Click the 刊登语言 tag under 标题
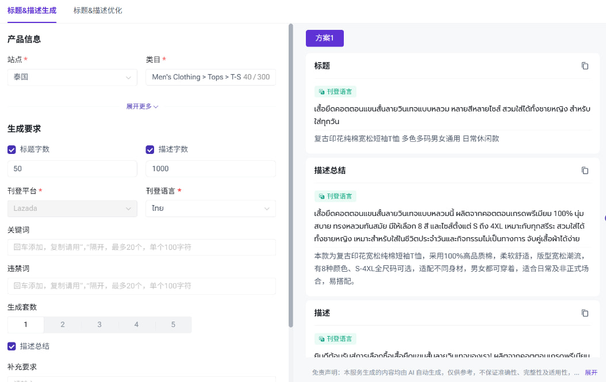 tap(335, 91)
